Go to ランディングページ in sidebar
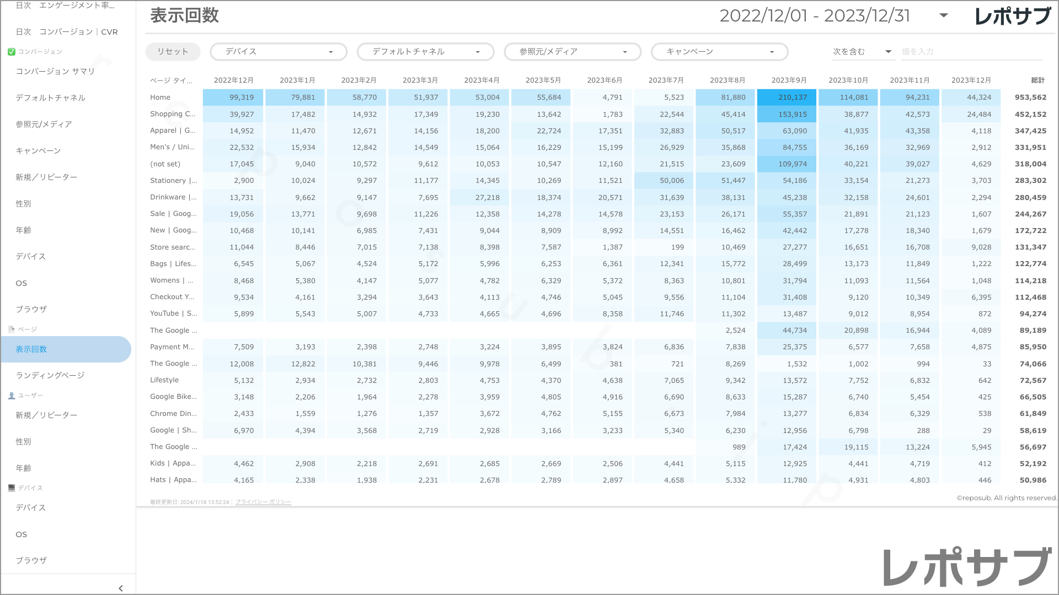 pos(50,376)
